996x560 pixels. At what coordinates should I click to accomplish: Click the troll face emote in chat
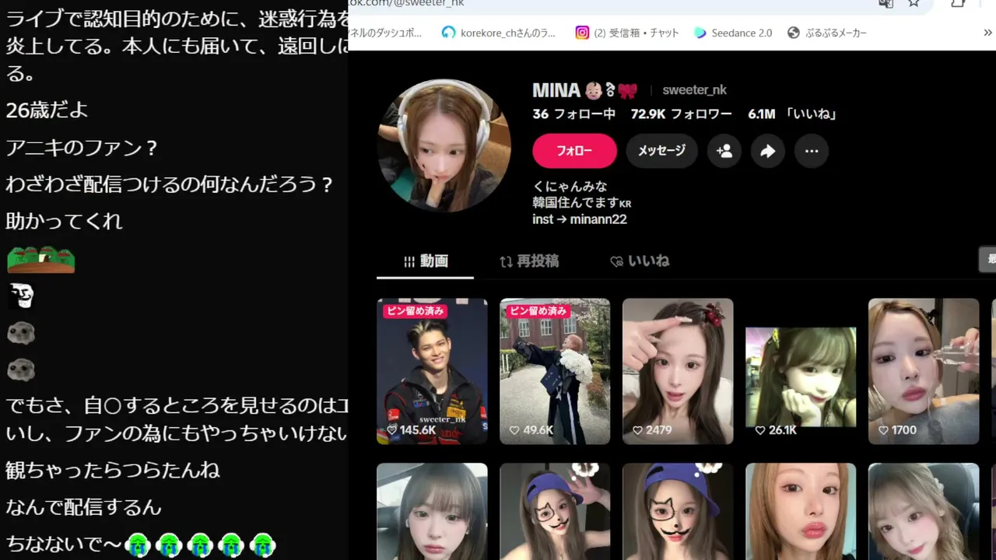[x=21, y=296]
